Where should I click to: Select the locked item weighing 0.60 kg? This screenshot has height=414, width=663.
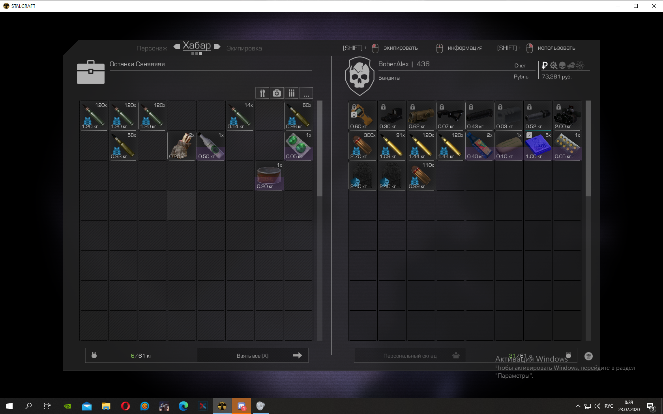[x=363, y=116]
